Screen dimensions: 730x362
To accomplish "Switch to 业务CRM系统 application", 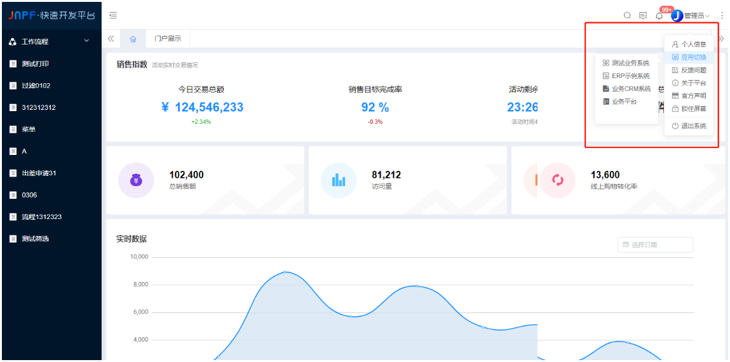I will tap(626, 89).
